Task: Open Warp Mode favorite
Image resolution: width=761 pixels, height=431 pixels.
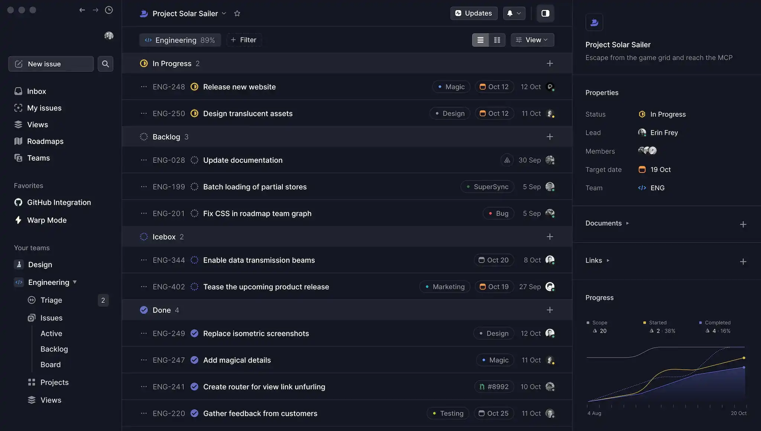Action: tap(47, 220)
